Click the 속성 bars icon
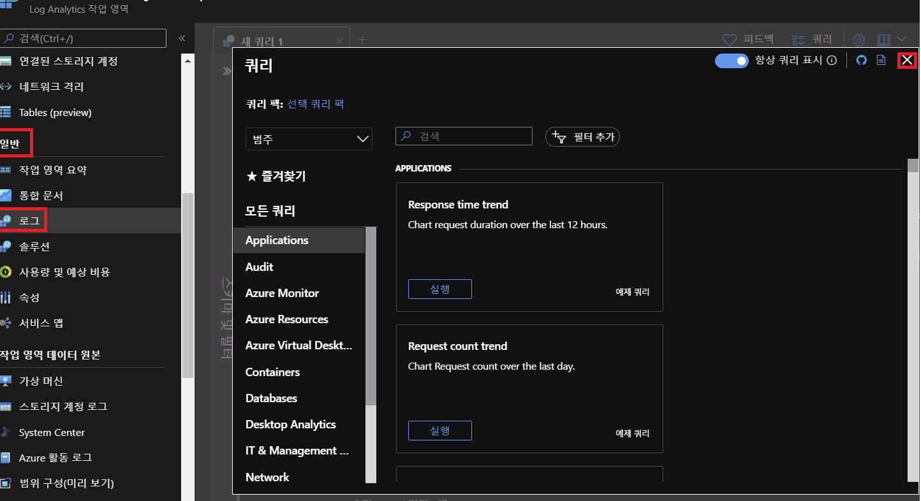This screenshot has height=501, width=921. 6,298
